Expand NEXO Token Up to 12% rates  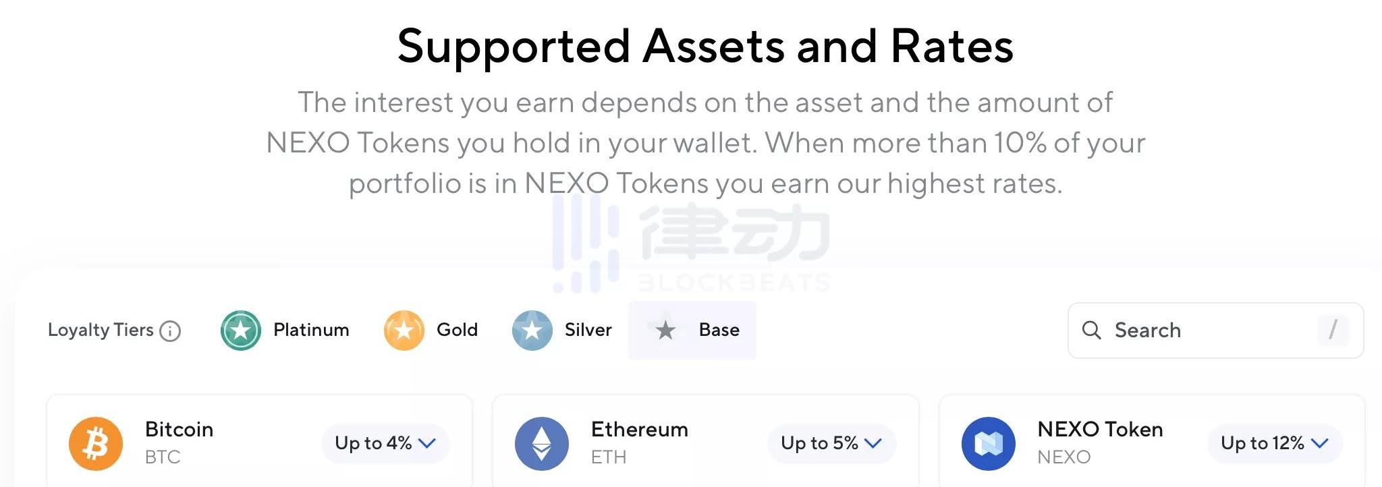click(x=1274, y=443)
